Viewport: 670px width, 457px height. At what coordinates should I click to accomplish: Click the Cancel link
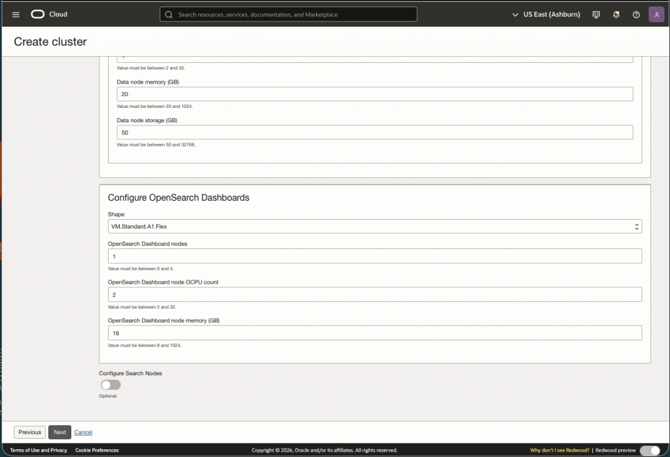click(x=83, y=432)
